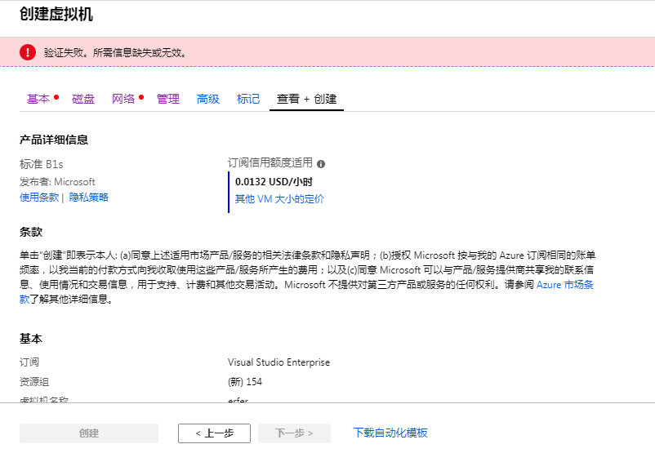Click the red validation error icon
The image size is (655, 453).
pyautogui.click(x=28, y=52)
